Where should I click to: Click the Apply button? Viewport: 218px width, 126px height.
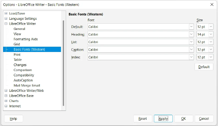click(x=163, y=118)
